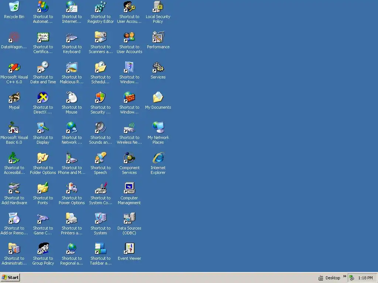This screenshot has height=283, width=378.
Task: Click the Local Security Policy icon
Action: (158, 7)
